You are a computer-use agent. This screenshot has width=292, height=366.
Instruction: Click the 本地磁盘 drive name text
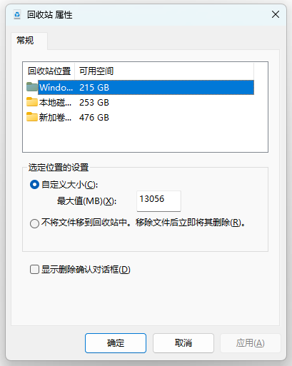(x=55, y=102)
